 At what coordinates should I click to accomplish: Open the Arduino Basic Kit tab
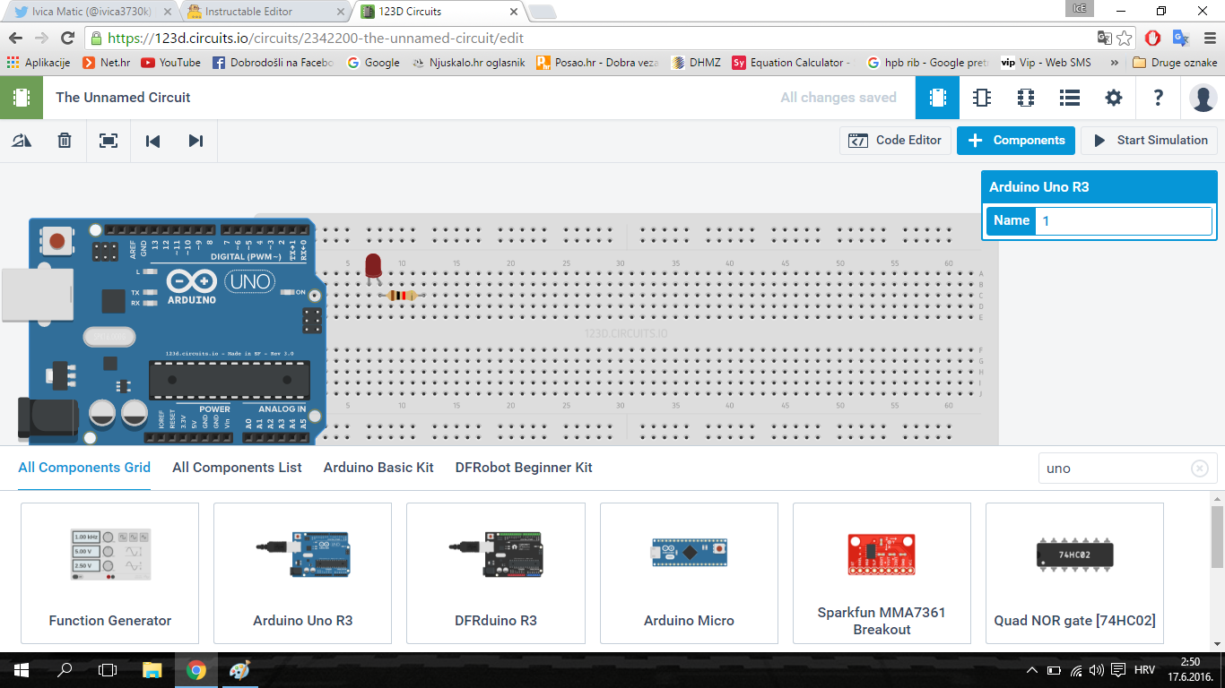click(x=378, y=468)
